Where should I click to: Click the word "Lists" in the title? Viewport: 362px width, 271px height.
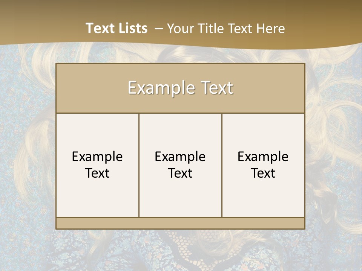pyautogui.click(x=135, y=28)
